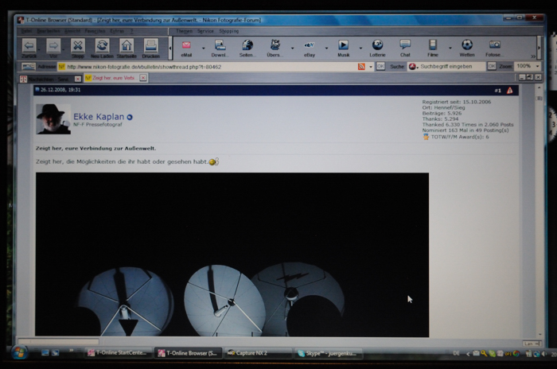Image resolution: width=557 pixels, height=369 pixels.
Task: Show more toolbar items with double chevron
Action: [x=533, y=56]
